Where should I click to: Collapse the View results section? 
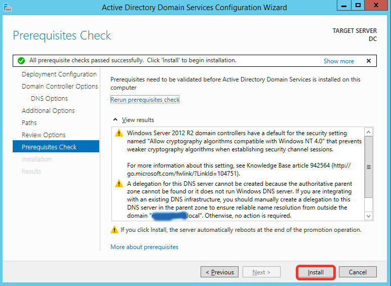115,120
